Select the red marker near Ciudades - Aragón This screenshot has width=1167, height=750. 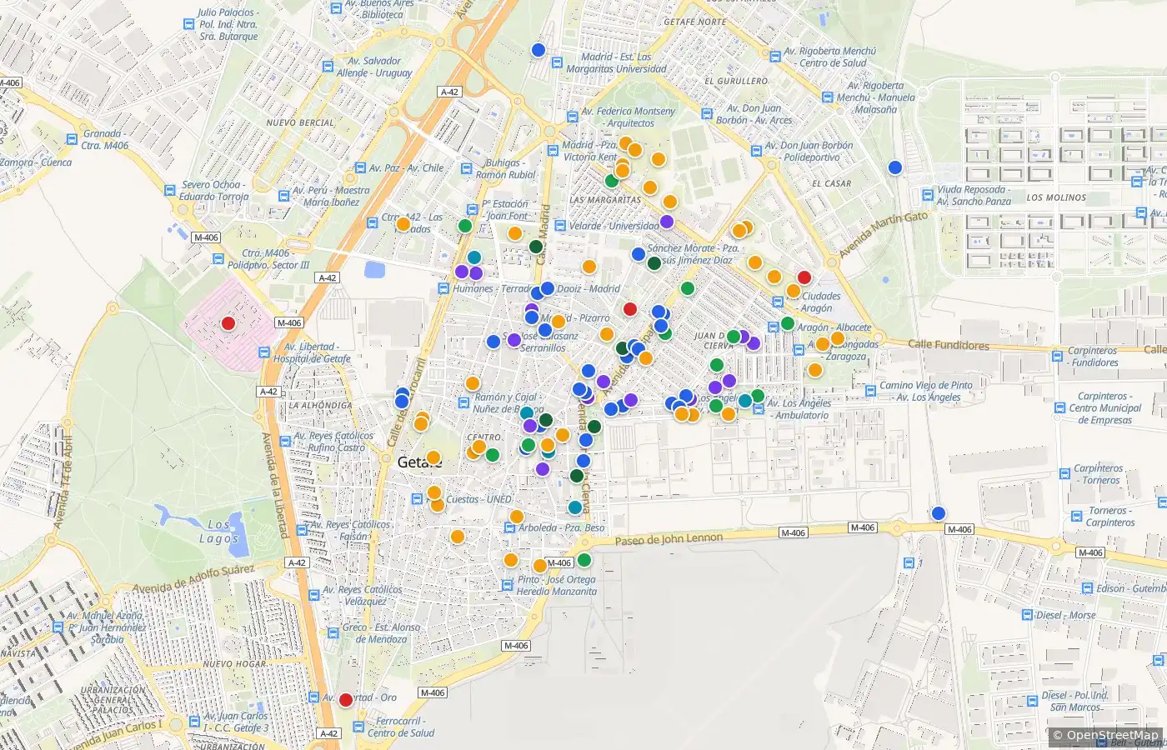(x=804, y=277)
